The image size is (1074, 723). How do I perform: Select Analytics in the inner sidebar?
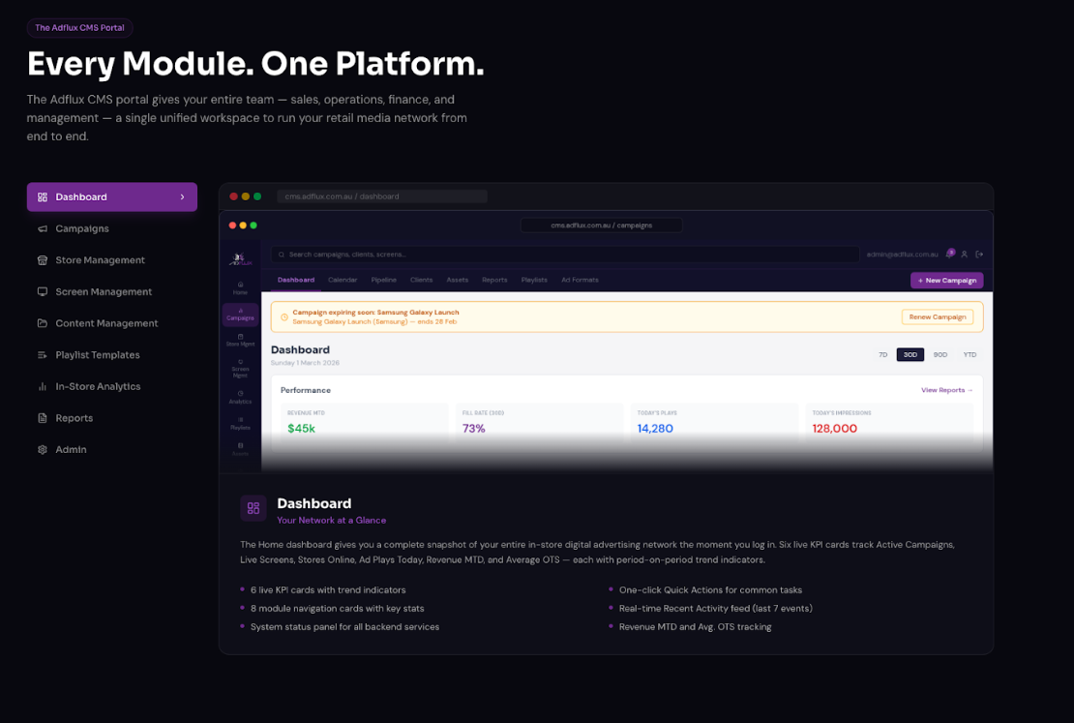coord(240,397)
